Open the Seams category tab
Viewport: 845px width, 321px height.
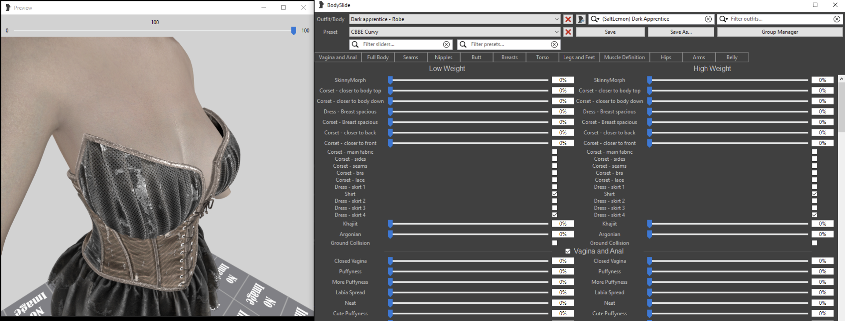pyautogui.click(x=411, y=58)
